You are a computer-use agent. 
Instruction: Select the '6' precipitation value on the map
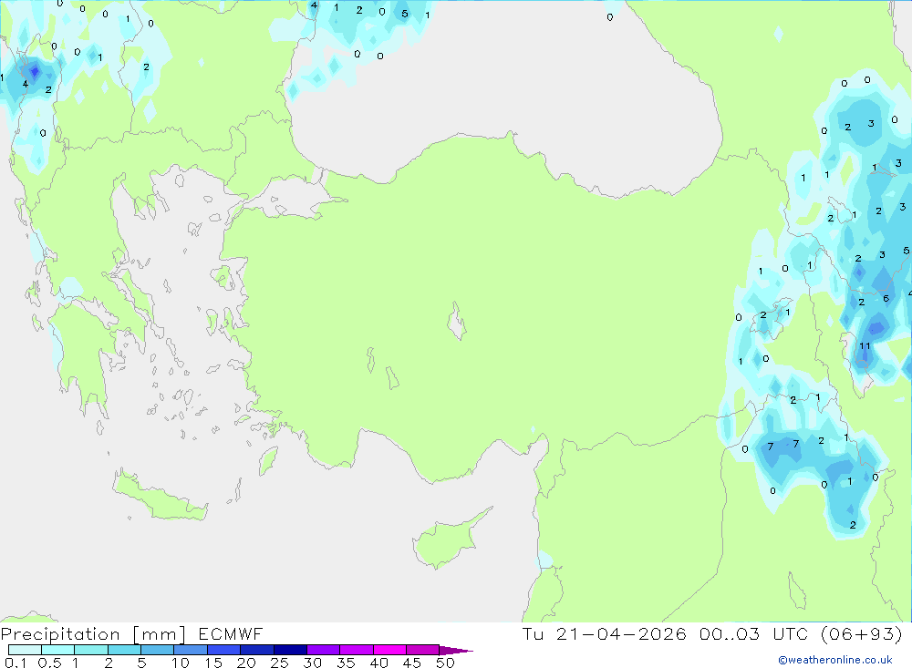(x=886, y=298)
